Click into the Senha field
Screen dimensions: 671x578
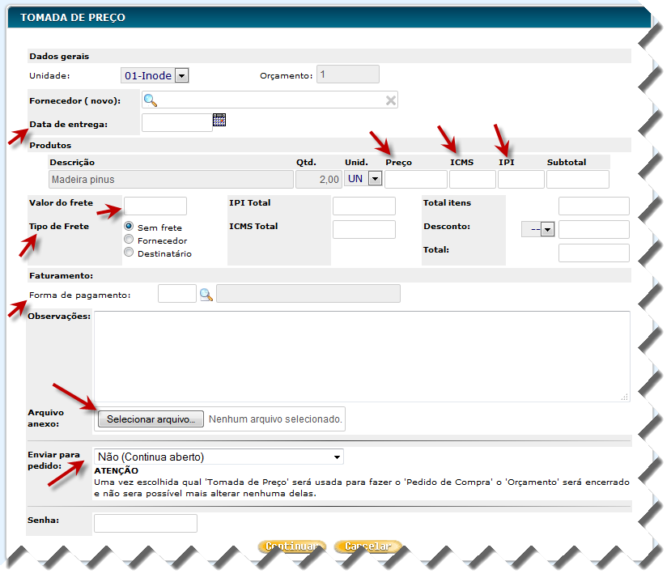coord(146,524)
